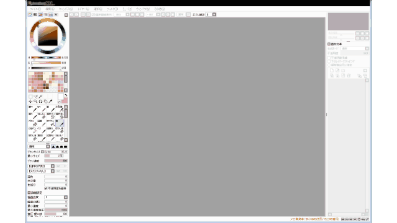Open the Filter menu
The image size is (397, 223).
112,9
